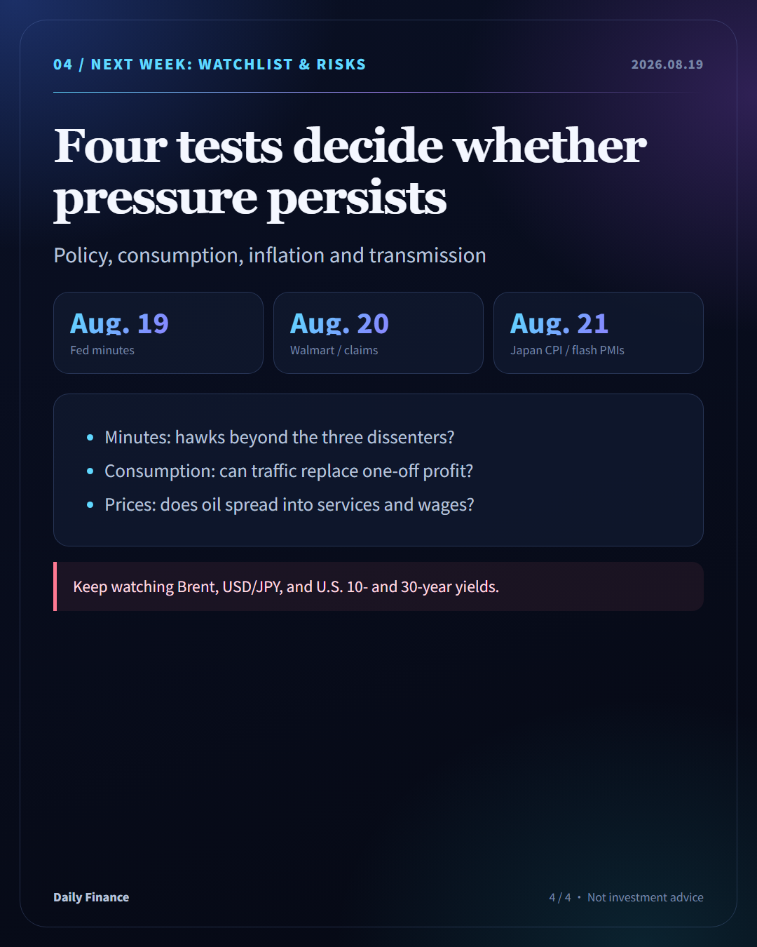Click the headline 'Four tests decide whether pressure persists'
Viewport: 757px width, 947px height.
(350, 172)
